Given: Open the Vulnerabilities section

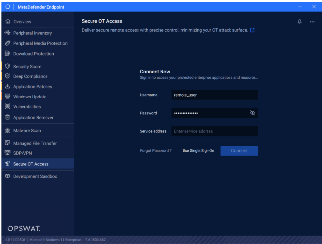Looking at the screenshot, I should 38,107.
